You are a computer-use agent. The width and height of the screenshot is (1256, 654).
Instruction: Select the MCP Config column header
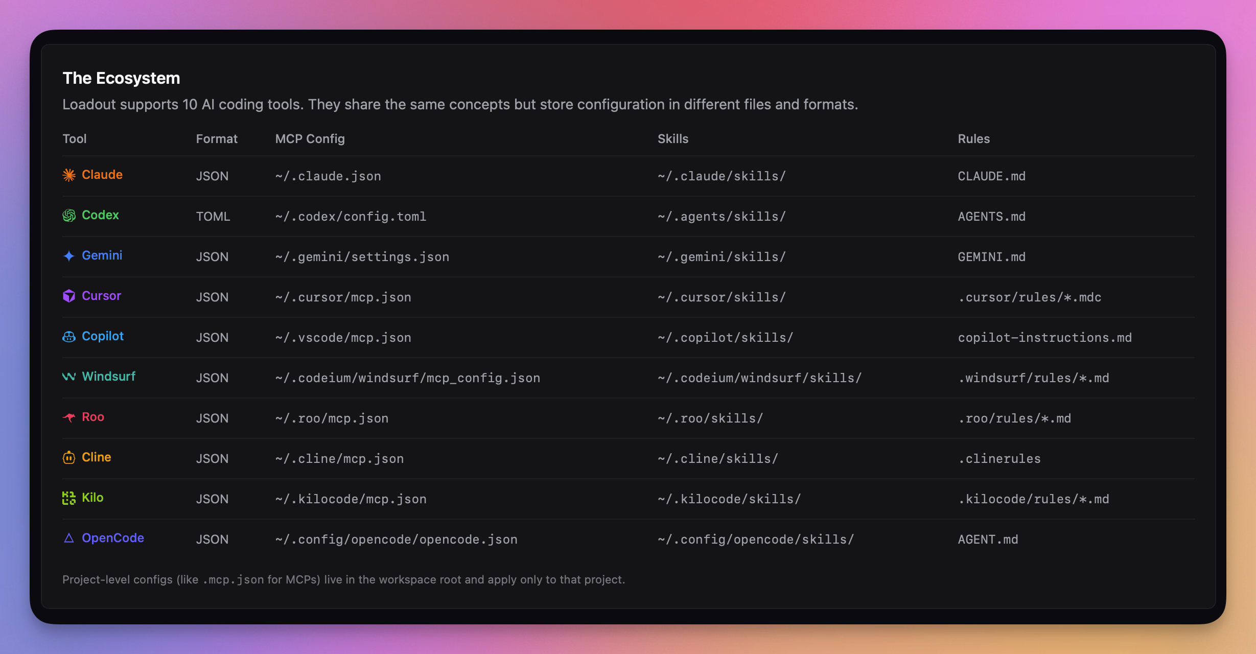[x=310, y=138]
